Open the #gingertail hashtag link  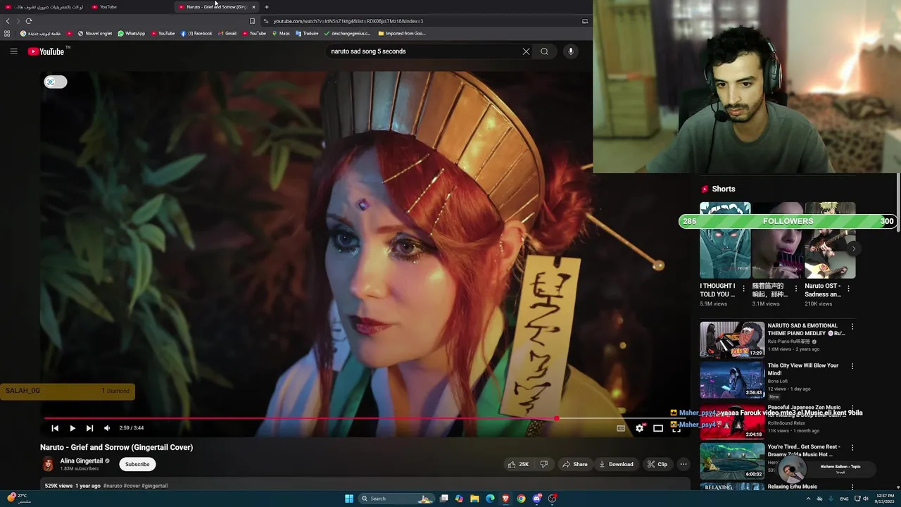155,486
